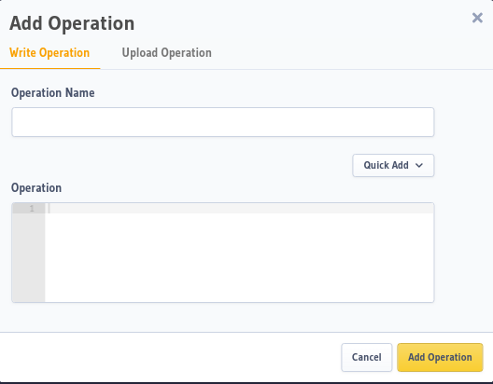This screenshot has height=384, width=493.
Task: Close the Add Operation dialog
Action: pyautogui.click(x=477, y=18)
